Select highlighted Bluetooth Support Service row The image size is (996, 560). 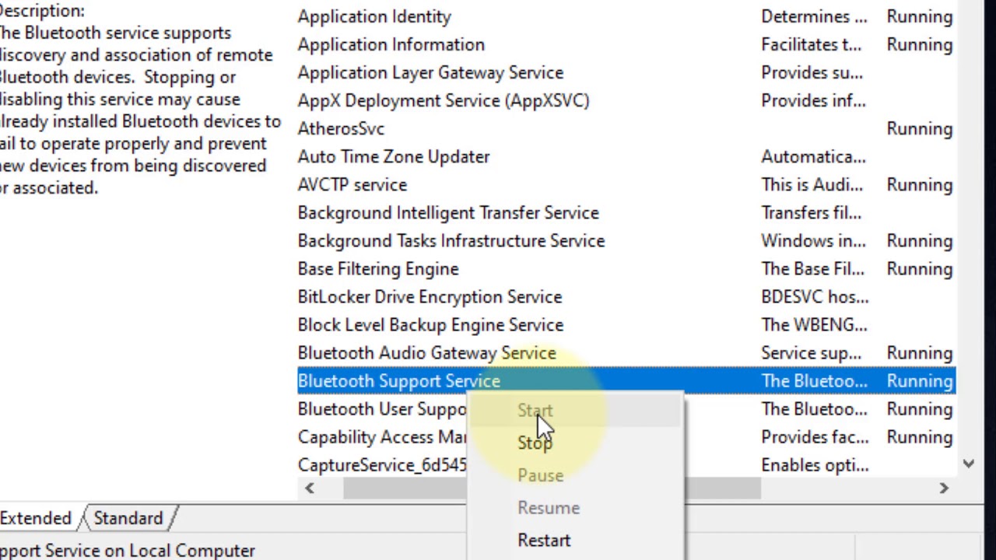click(626, 380)
